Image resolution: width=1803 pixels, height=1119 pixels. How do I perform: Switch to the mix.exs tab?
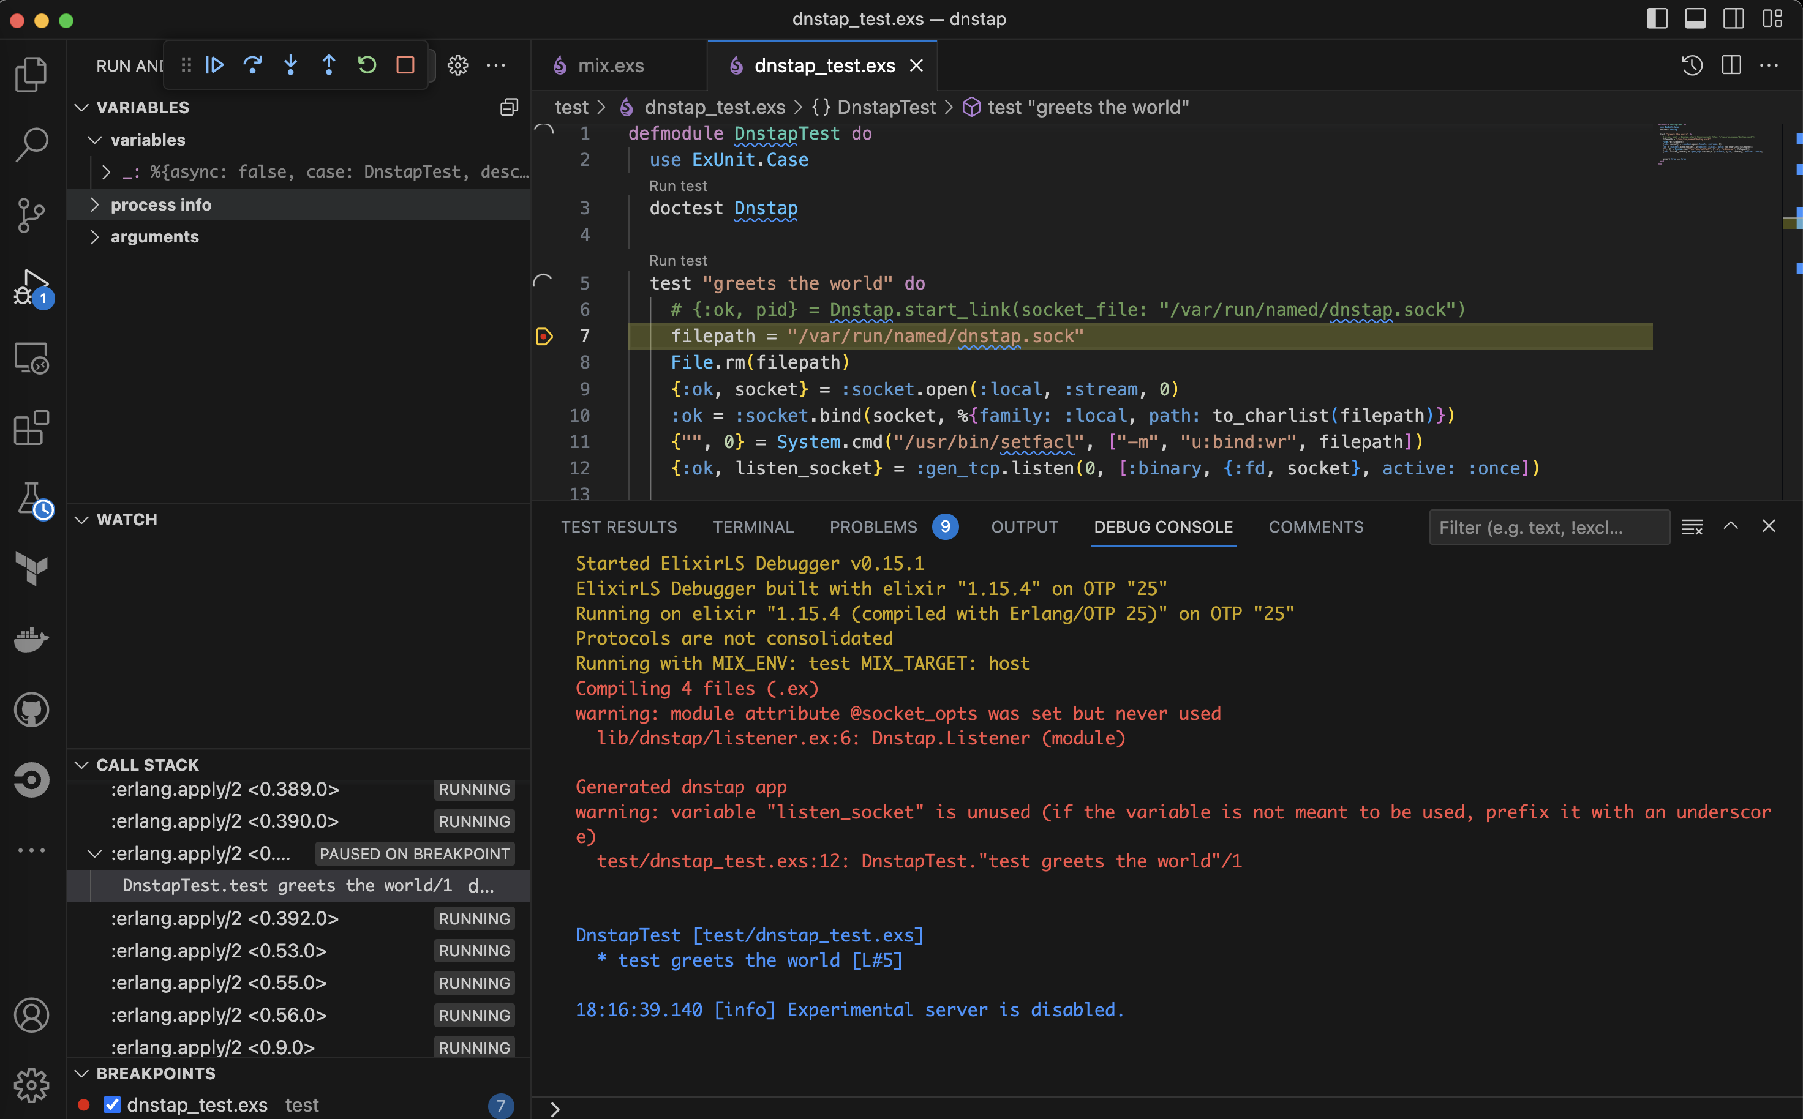(x=609, y=65)
